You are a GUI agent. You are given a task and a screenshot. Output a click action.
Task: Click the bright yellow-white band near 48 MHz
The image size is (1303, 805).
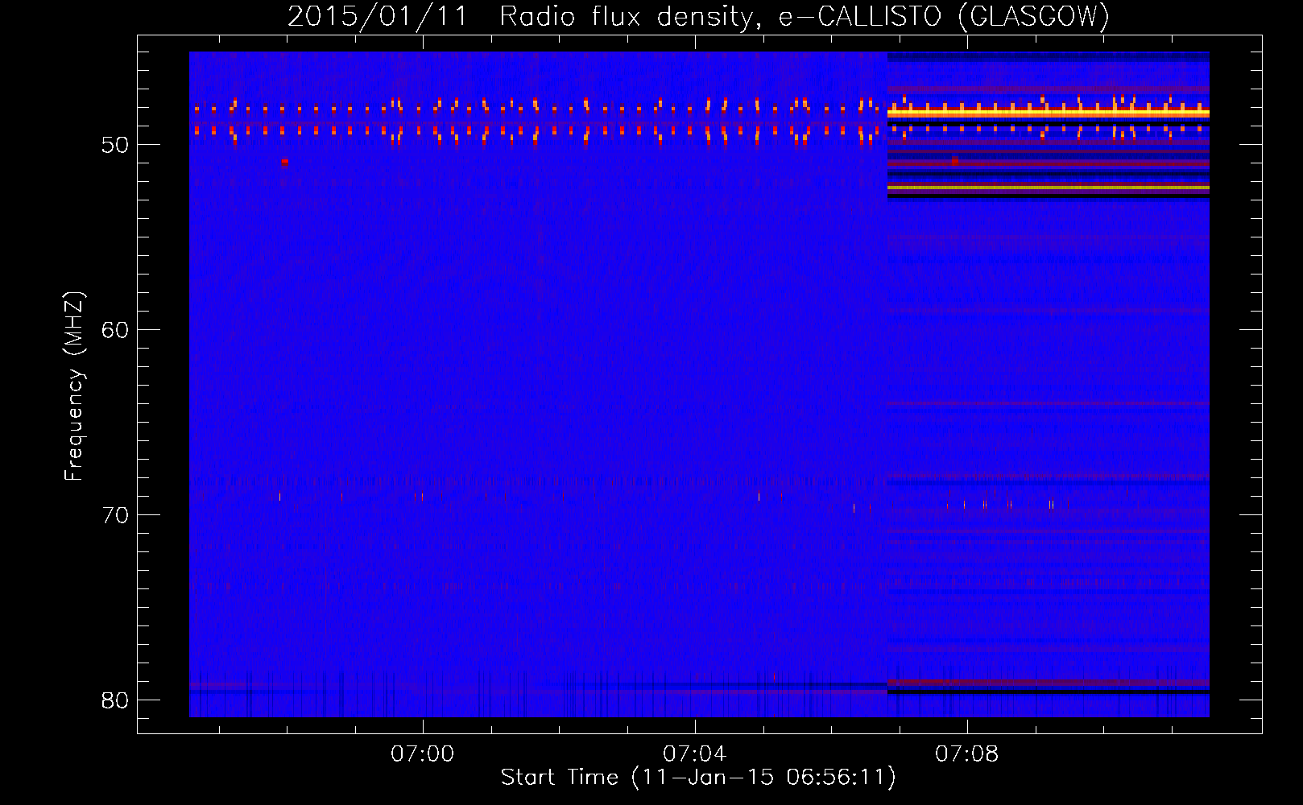(1049, 114)
